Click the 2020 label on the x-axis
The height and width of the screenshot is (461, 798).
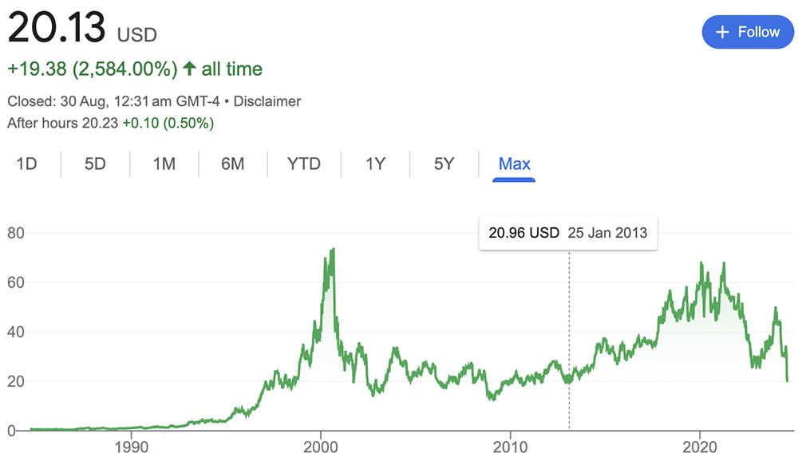coord(700,447)
